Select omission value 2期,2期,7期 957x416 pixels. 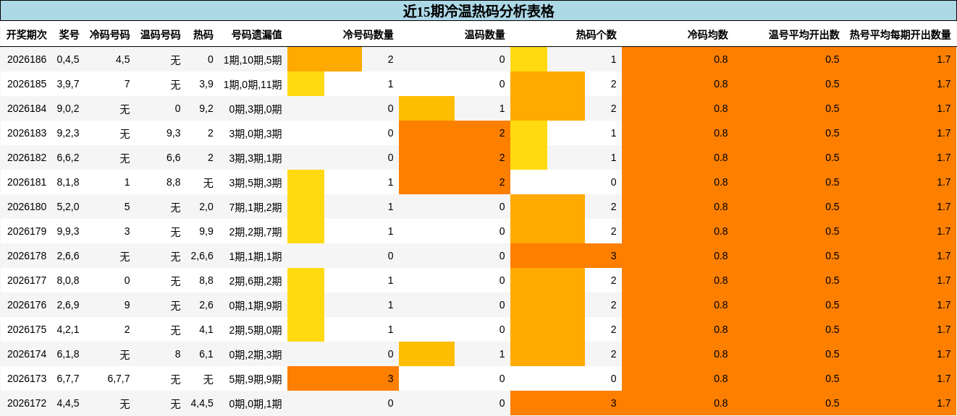point(256,232)
